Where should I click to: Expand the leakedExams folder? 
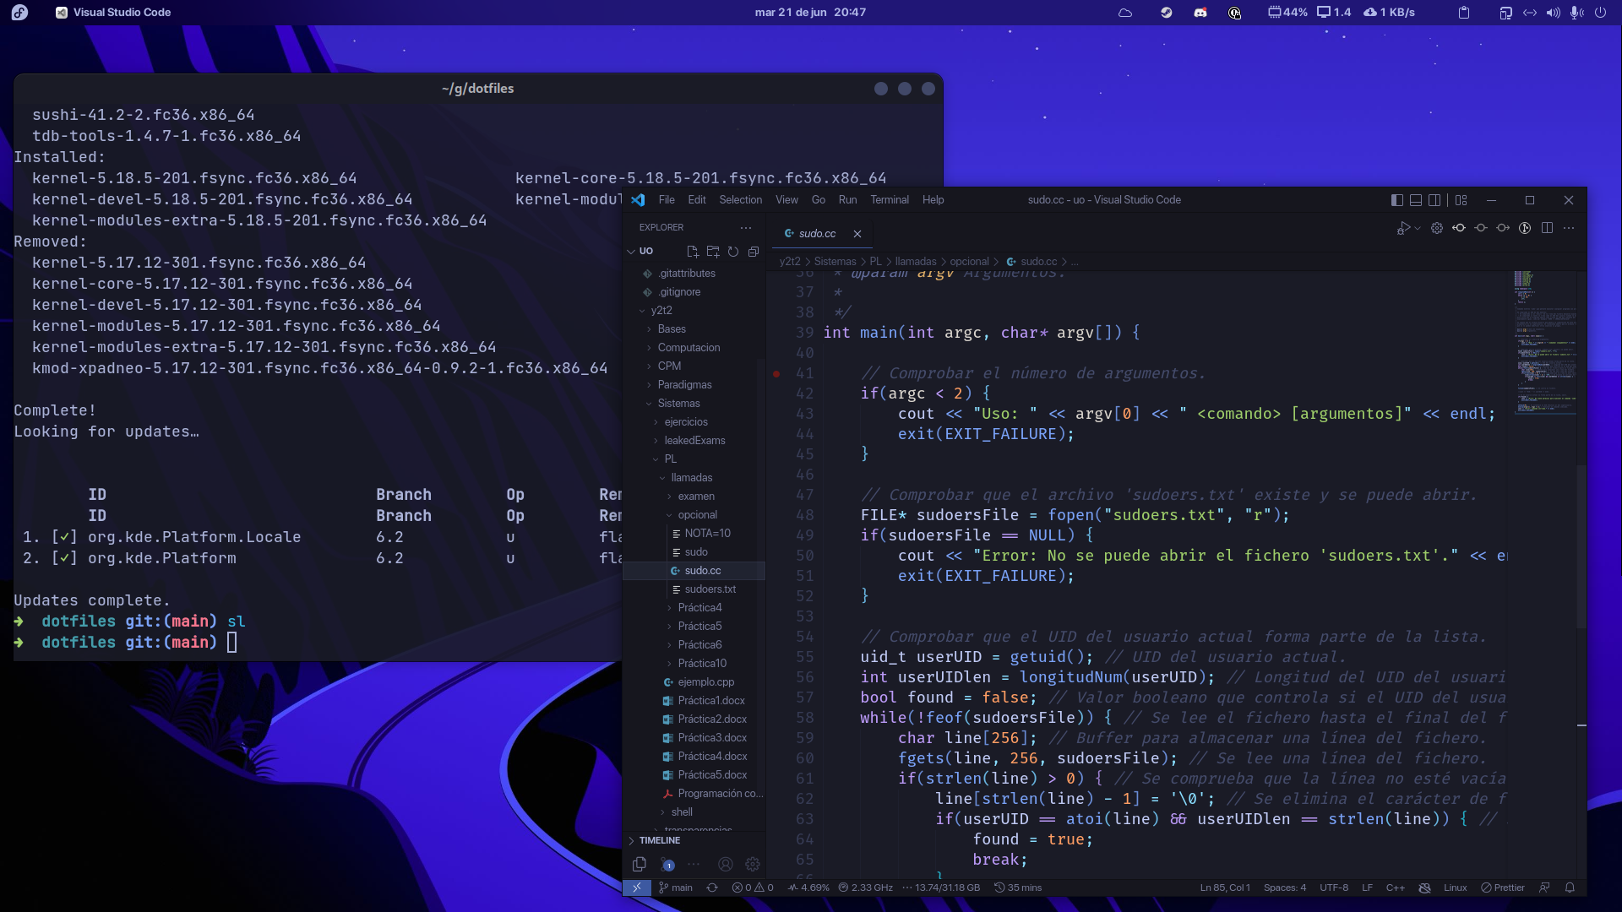694,441
